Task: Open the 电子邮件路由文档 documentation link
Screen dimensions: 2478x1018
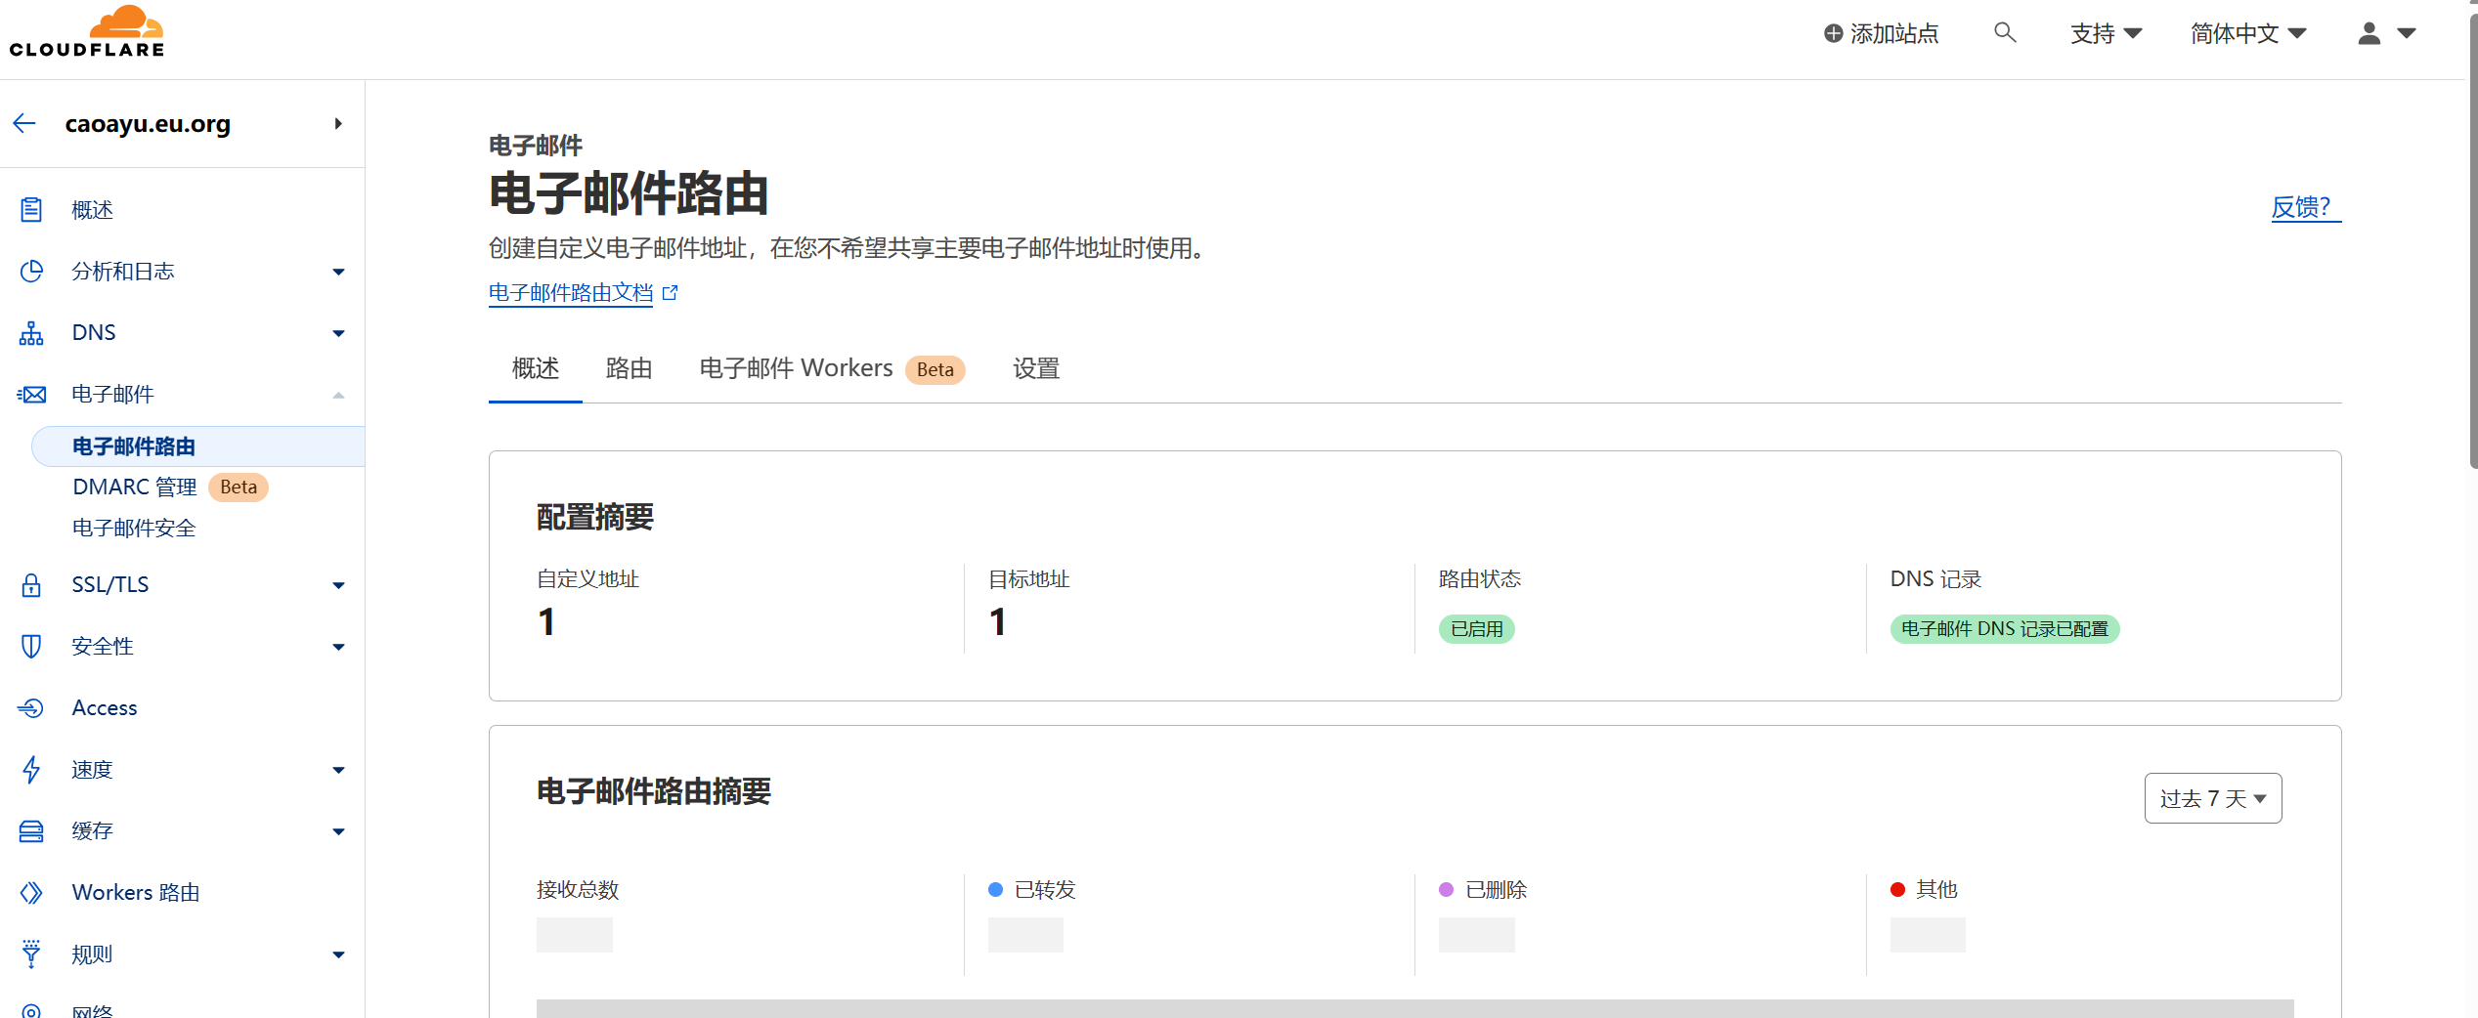Action: click(x=571, y=292)
